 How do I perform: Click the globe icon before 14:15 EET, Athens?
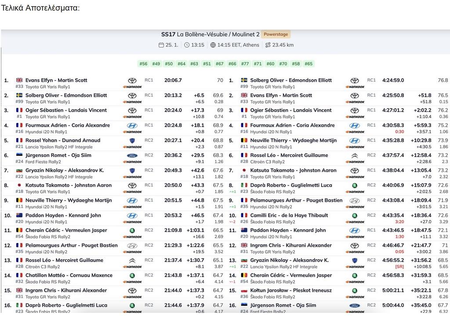tap(213, 45)
